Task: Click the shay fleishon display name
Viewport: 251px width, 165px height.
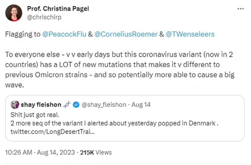Action: coord(41,105)
